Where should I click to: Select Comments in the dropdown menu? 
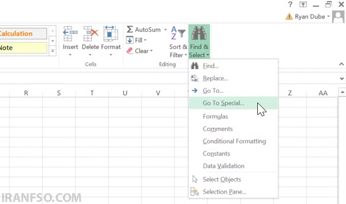coord(233,128)
